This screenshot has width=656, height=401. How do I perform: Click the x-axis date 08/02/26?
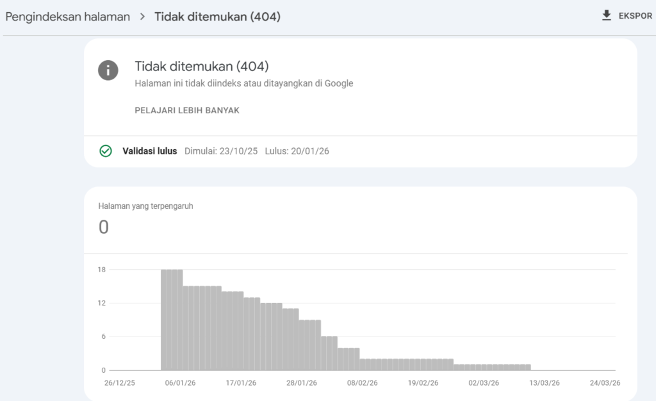coord(363,382)
